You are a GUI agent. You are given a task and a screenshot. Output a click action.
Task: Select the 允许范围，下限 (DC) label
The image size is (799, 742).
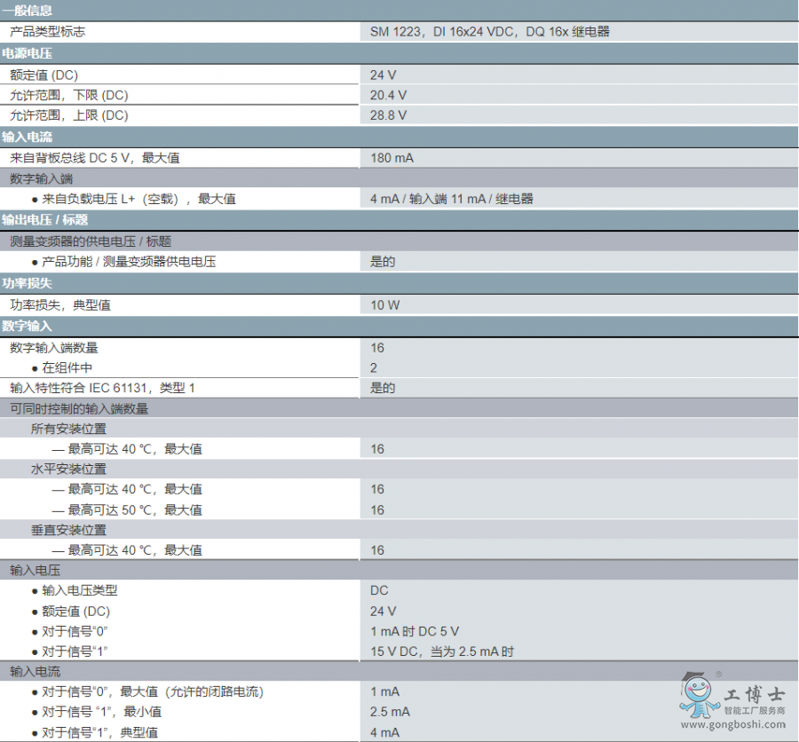coord(68,95)
